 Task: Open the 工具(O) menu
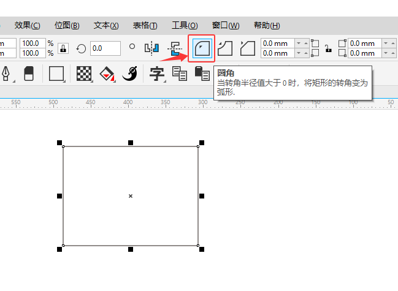tap(185, 26)
